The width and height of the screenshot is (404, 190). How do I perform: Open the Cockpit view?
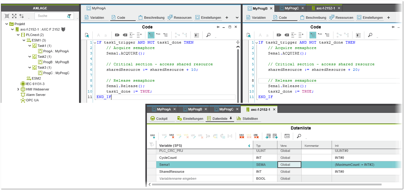[x=159, y=119]
